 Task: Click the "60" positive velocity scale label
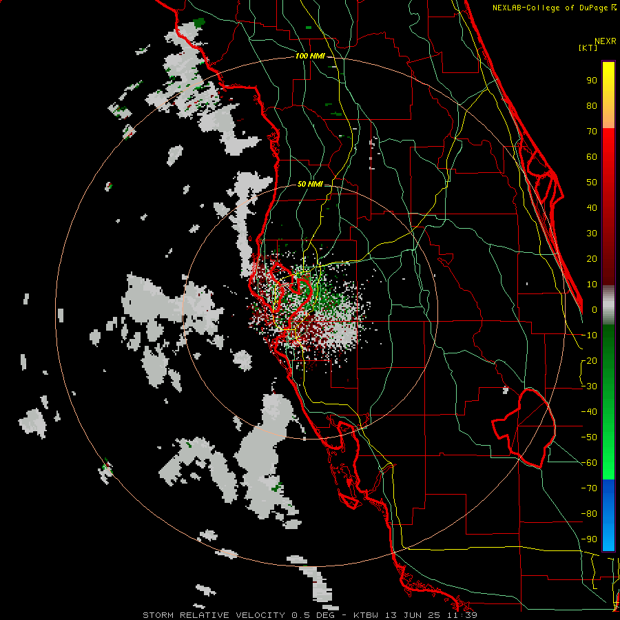pyautogui.click(x=592, y=157)
